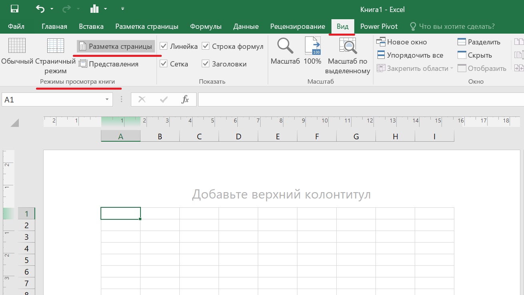Switch to the Главная ribbon tab
This screenshot has height=295, width=524.
coord(54,26)
